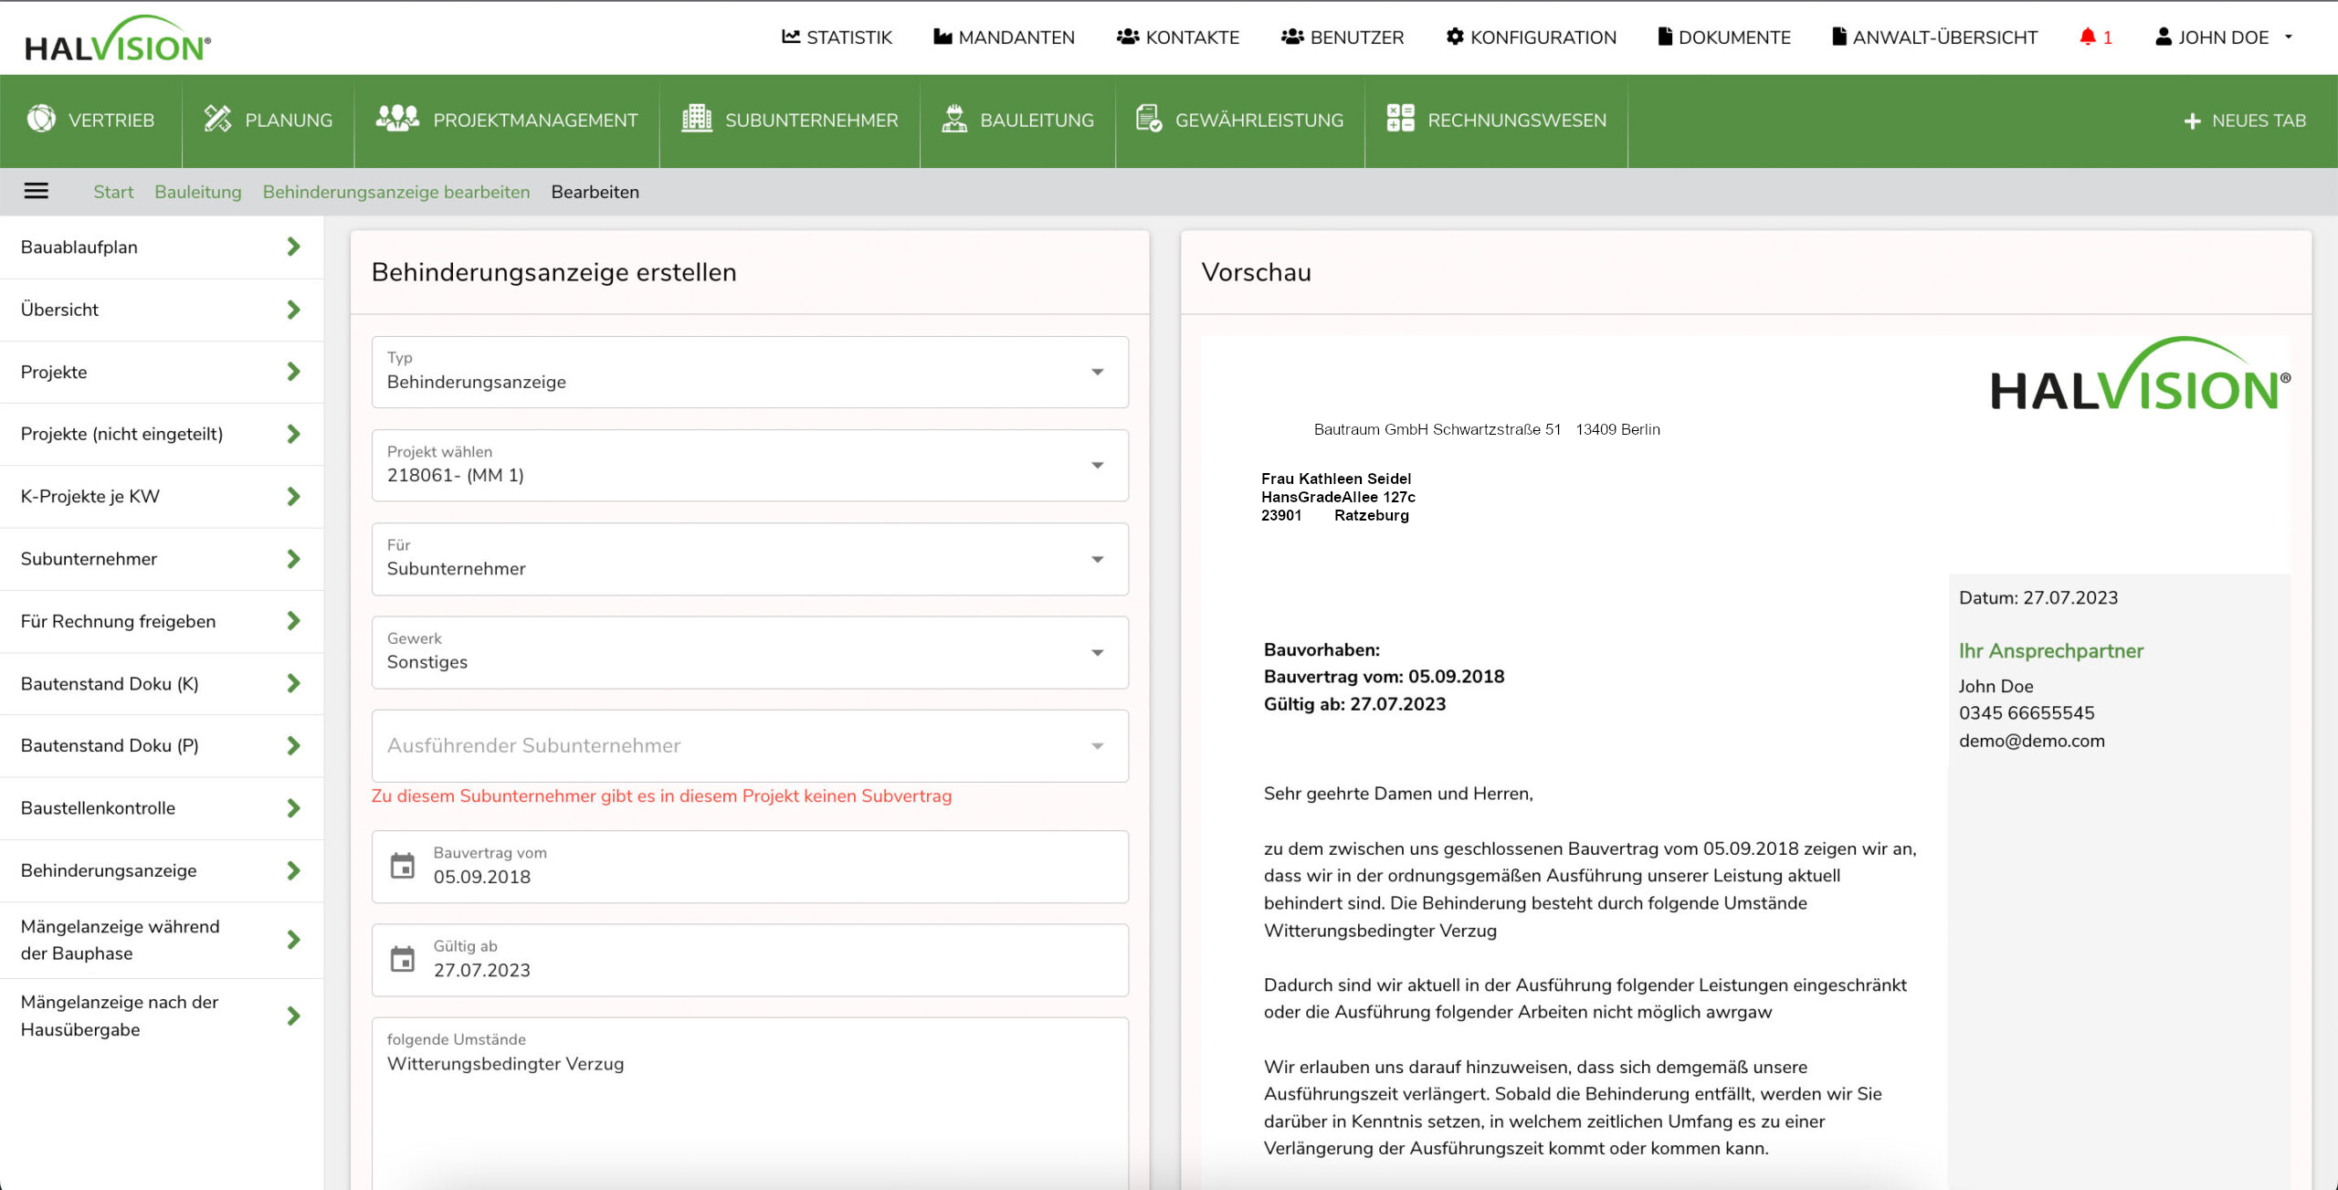Click the Benutzer users icon
2338x1190 pixels.
(1292, 37)
